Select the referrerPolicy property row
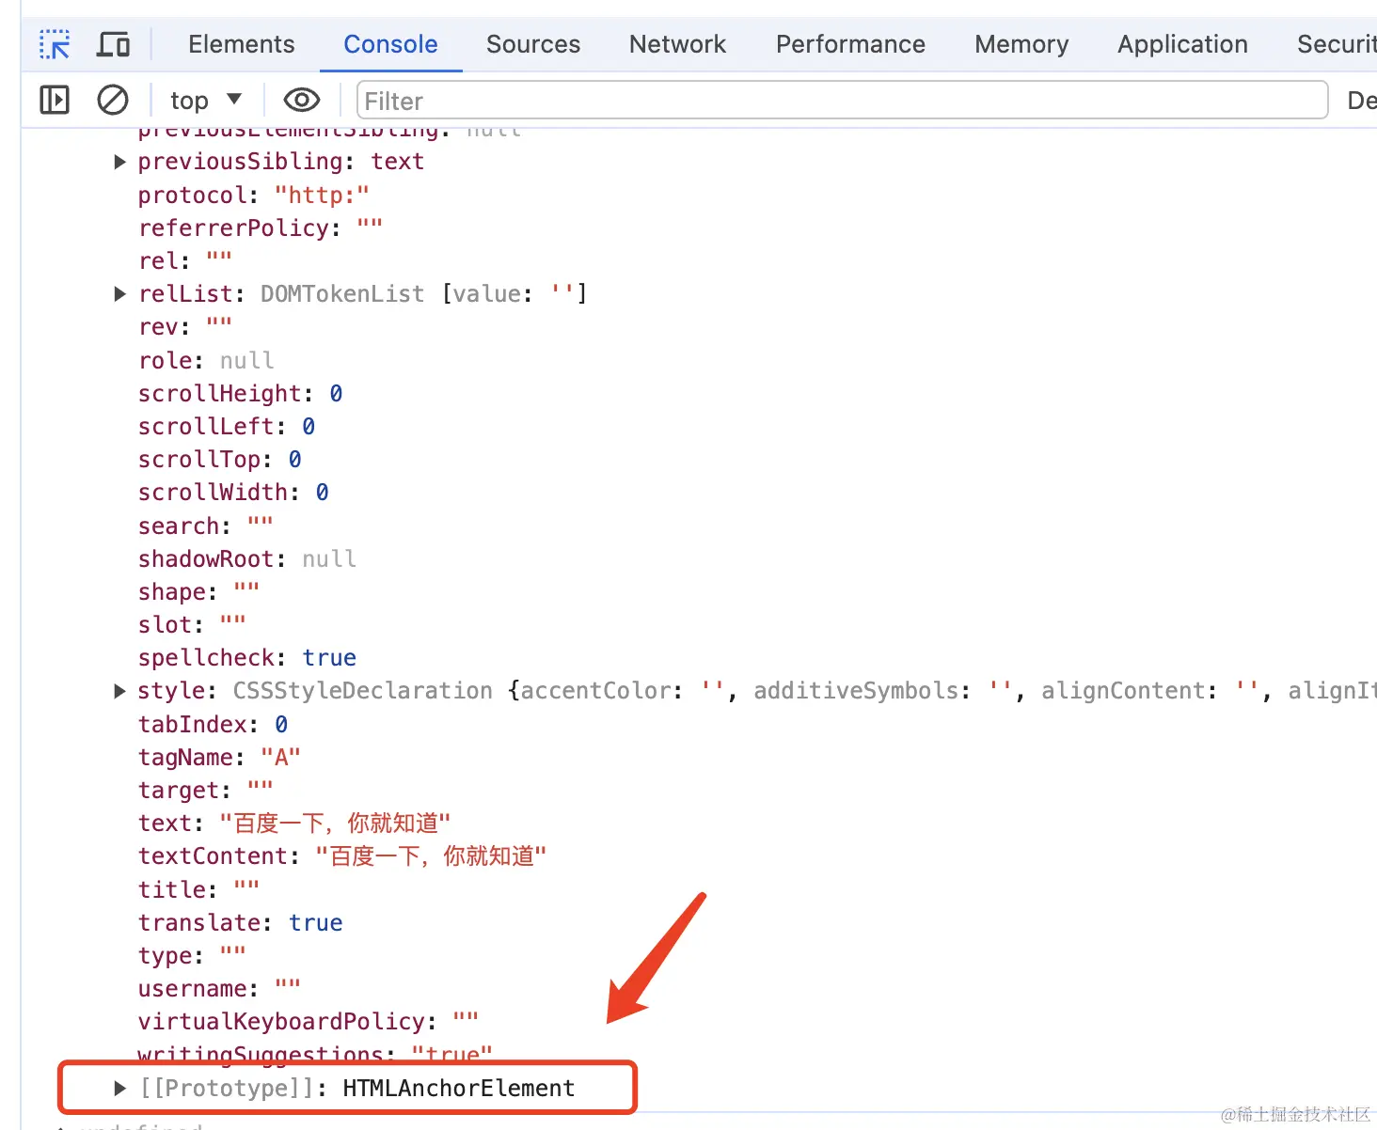Screen dimensions: 1377x1130 [x=261, y=228]
